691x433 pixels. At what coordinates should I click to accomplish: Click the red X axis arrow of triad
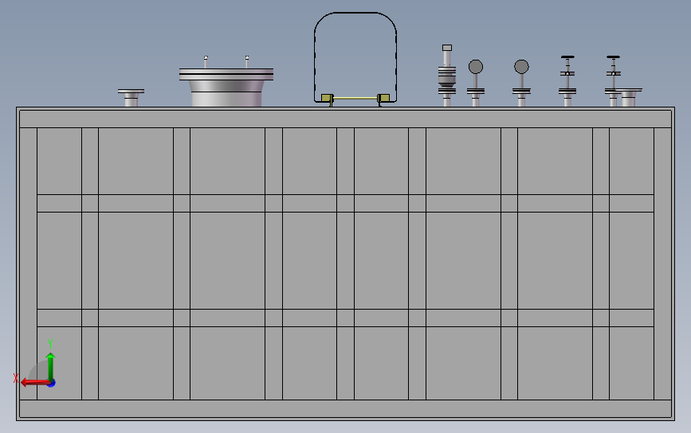34,382
